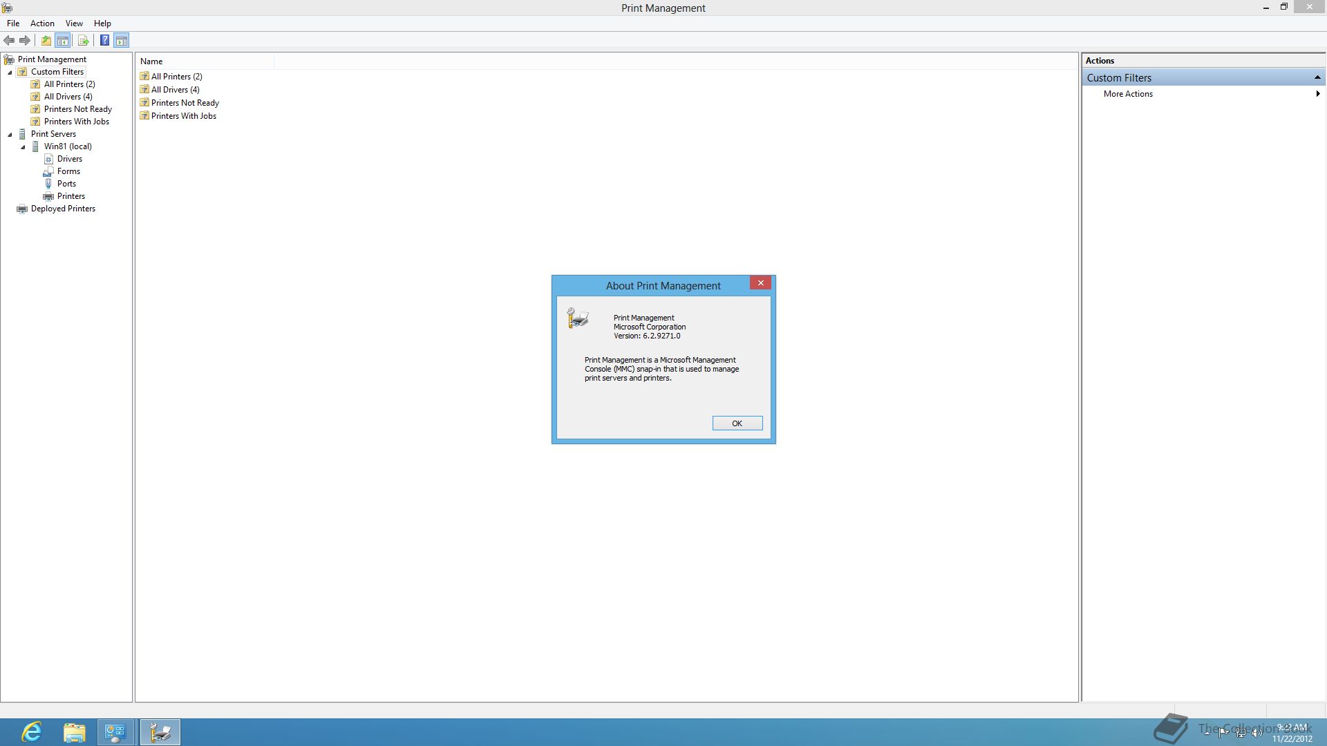The image size is (1327, 746).
Task: Select All Printers (2) filter in tree
Action: (x=70, y=84)
